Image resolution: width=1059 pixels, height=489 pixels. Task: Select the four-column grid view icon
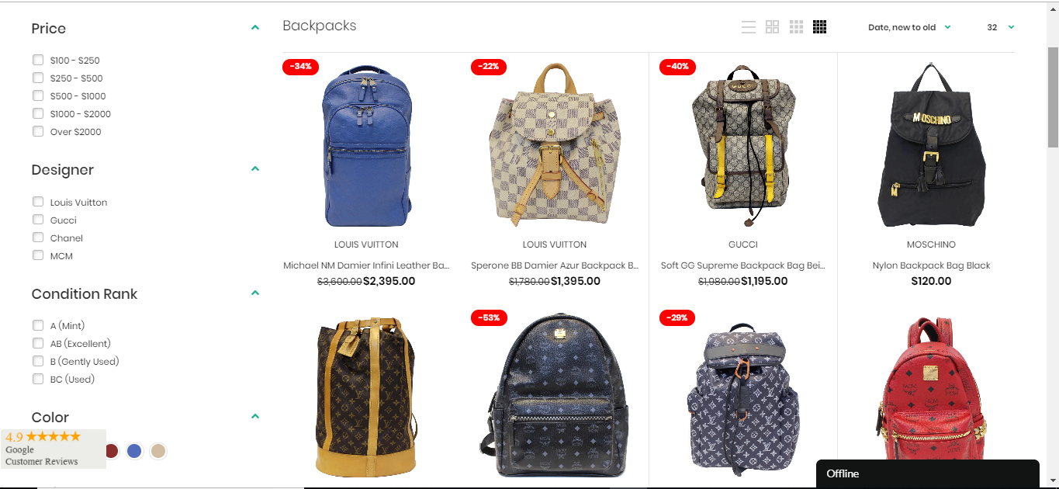820,27
